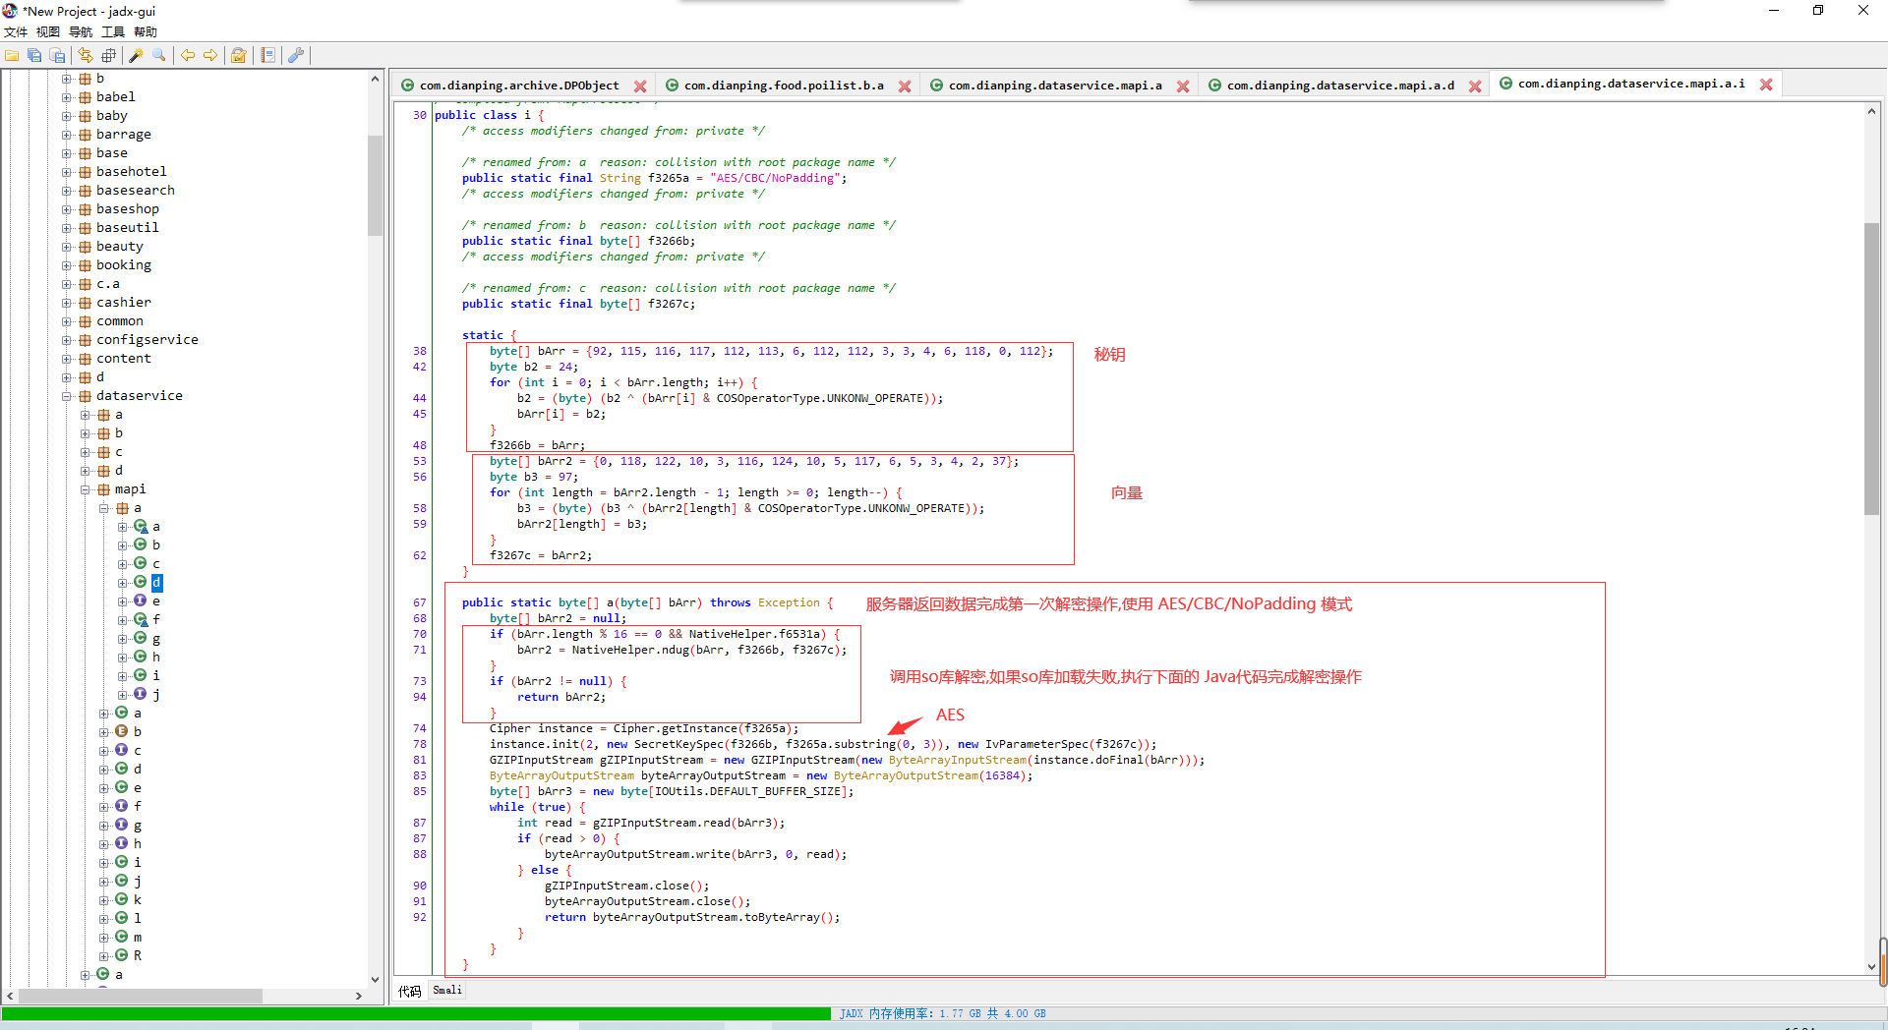Click the class icon next to m

click(x=121, y=937)
